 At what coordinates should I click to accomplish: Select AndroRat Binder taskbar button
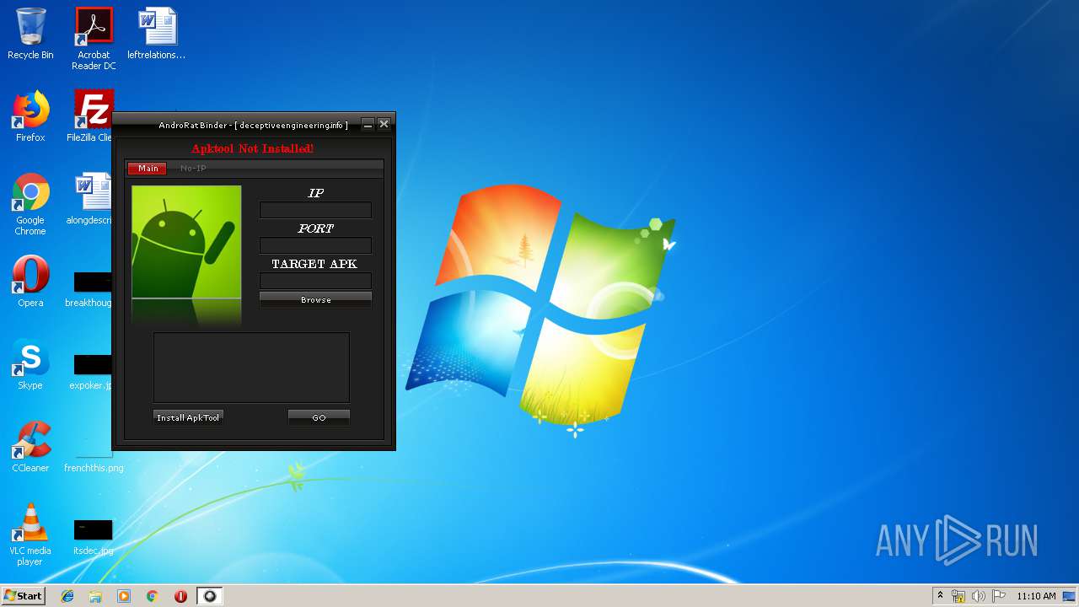coord(210,596)
